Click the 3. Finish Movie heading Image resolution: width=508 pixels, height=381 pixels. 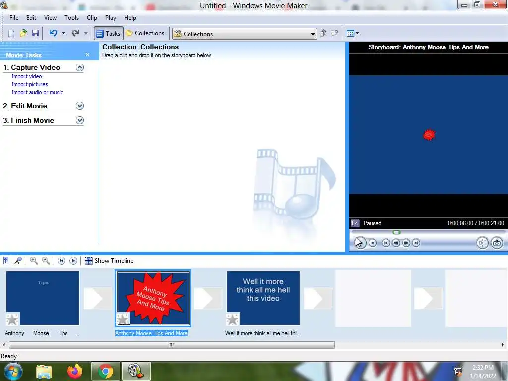pos(28,120)
